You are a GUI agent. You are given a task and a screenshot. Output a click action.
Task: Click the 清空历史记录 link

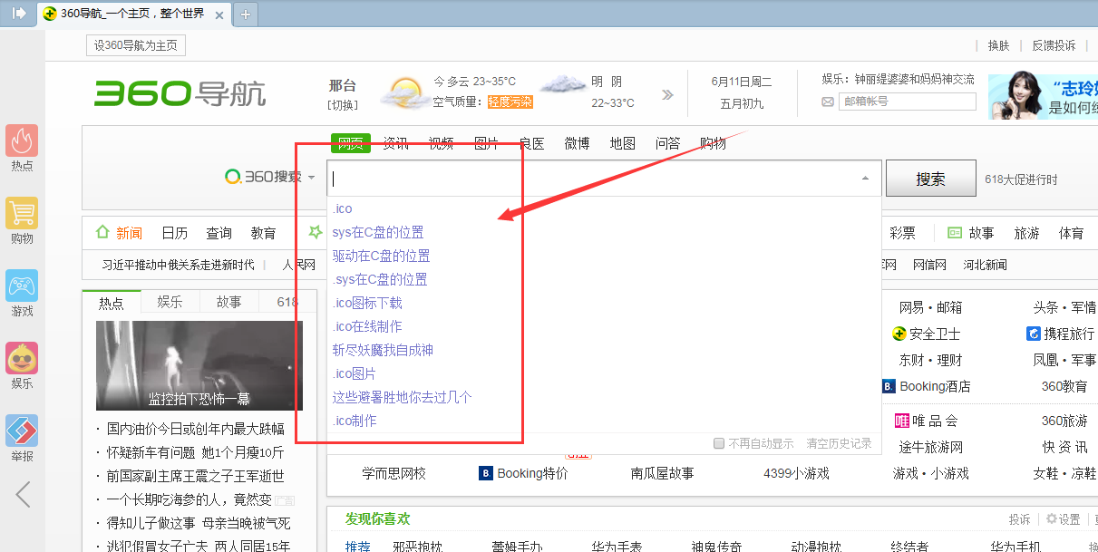click(x=837, y=443)
